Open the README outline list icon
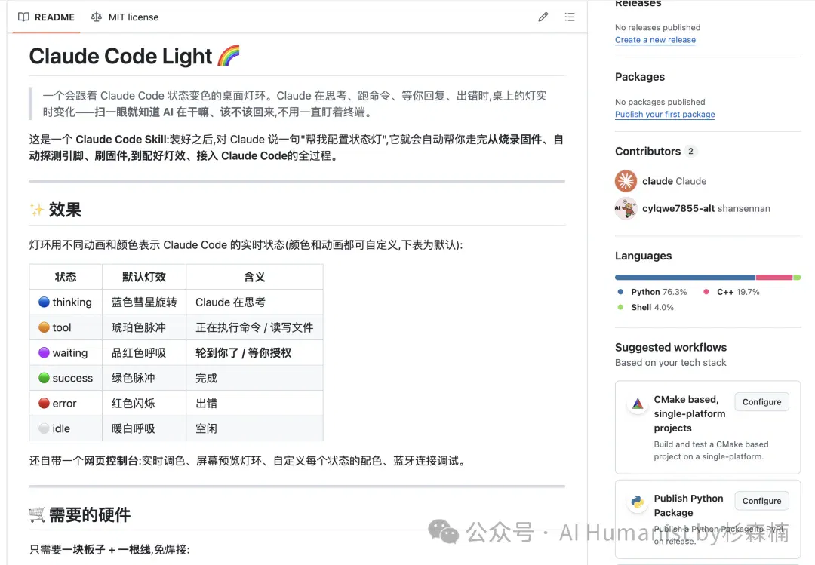The height and width of the screenshot is (565, 815). click(x=570, y=17)
